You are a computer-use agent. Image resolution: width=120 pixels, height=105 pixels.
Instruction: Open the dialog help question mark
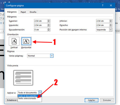(103, 5)
